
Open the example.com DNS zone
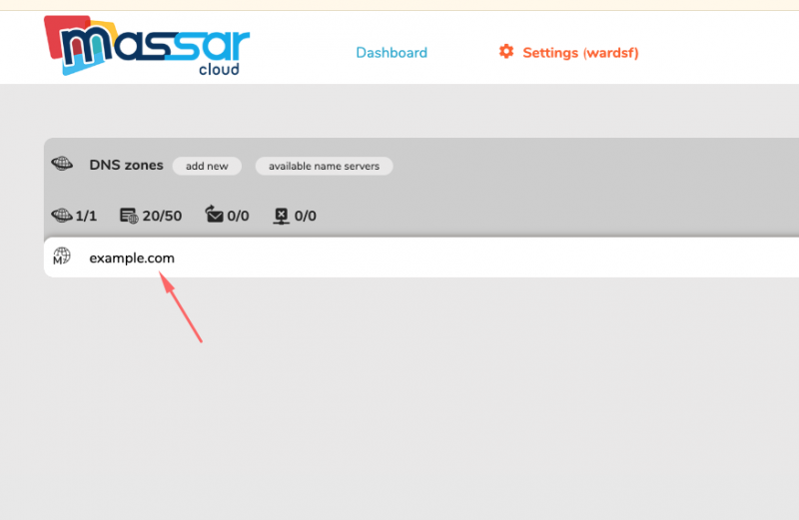(x=132, y=259)
